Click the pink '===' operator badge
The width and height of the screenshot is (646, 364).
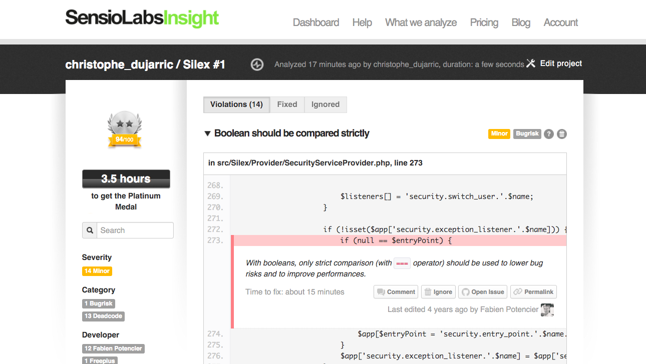click(402, 263)
